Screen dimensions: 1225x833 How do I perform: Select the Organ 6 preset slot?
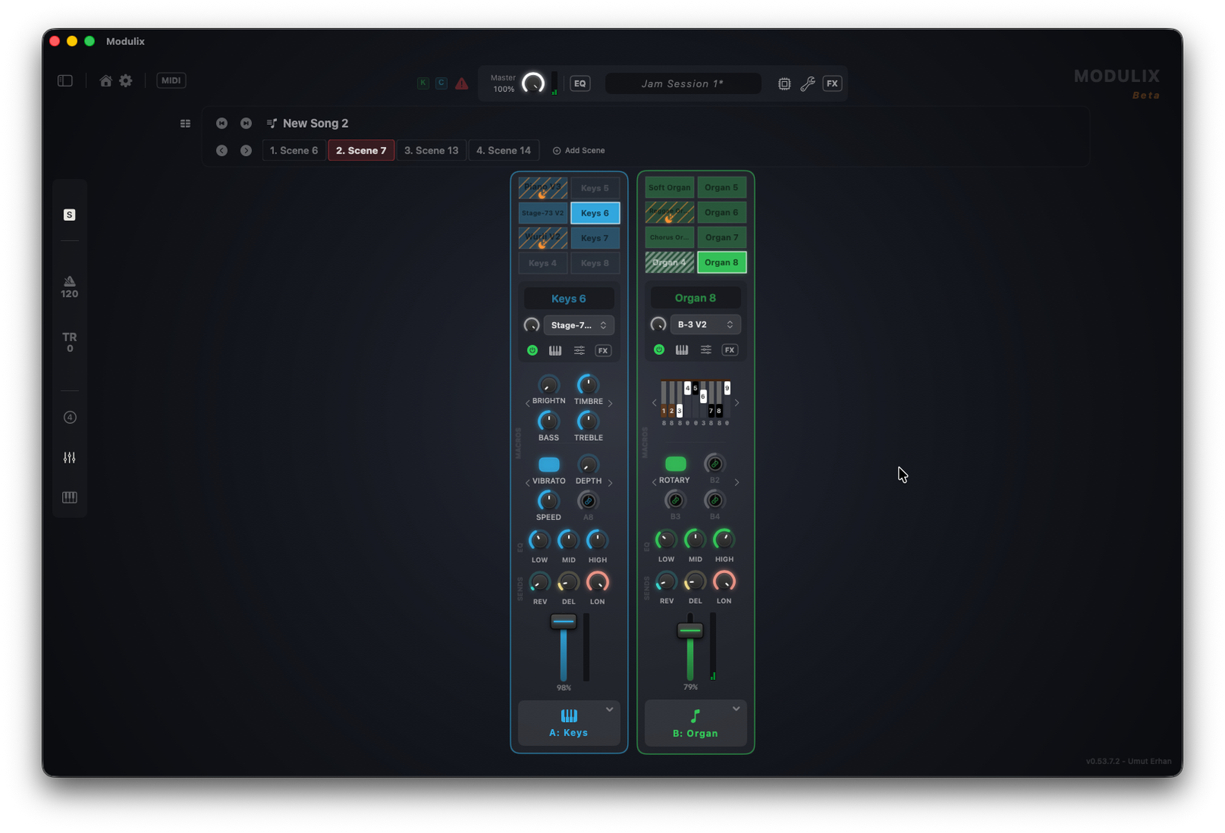(721, 213)
